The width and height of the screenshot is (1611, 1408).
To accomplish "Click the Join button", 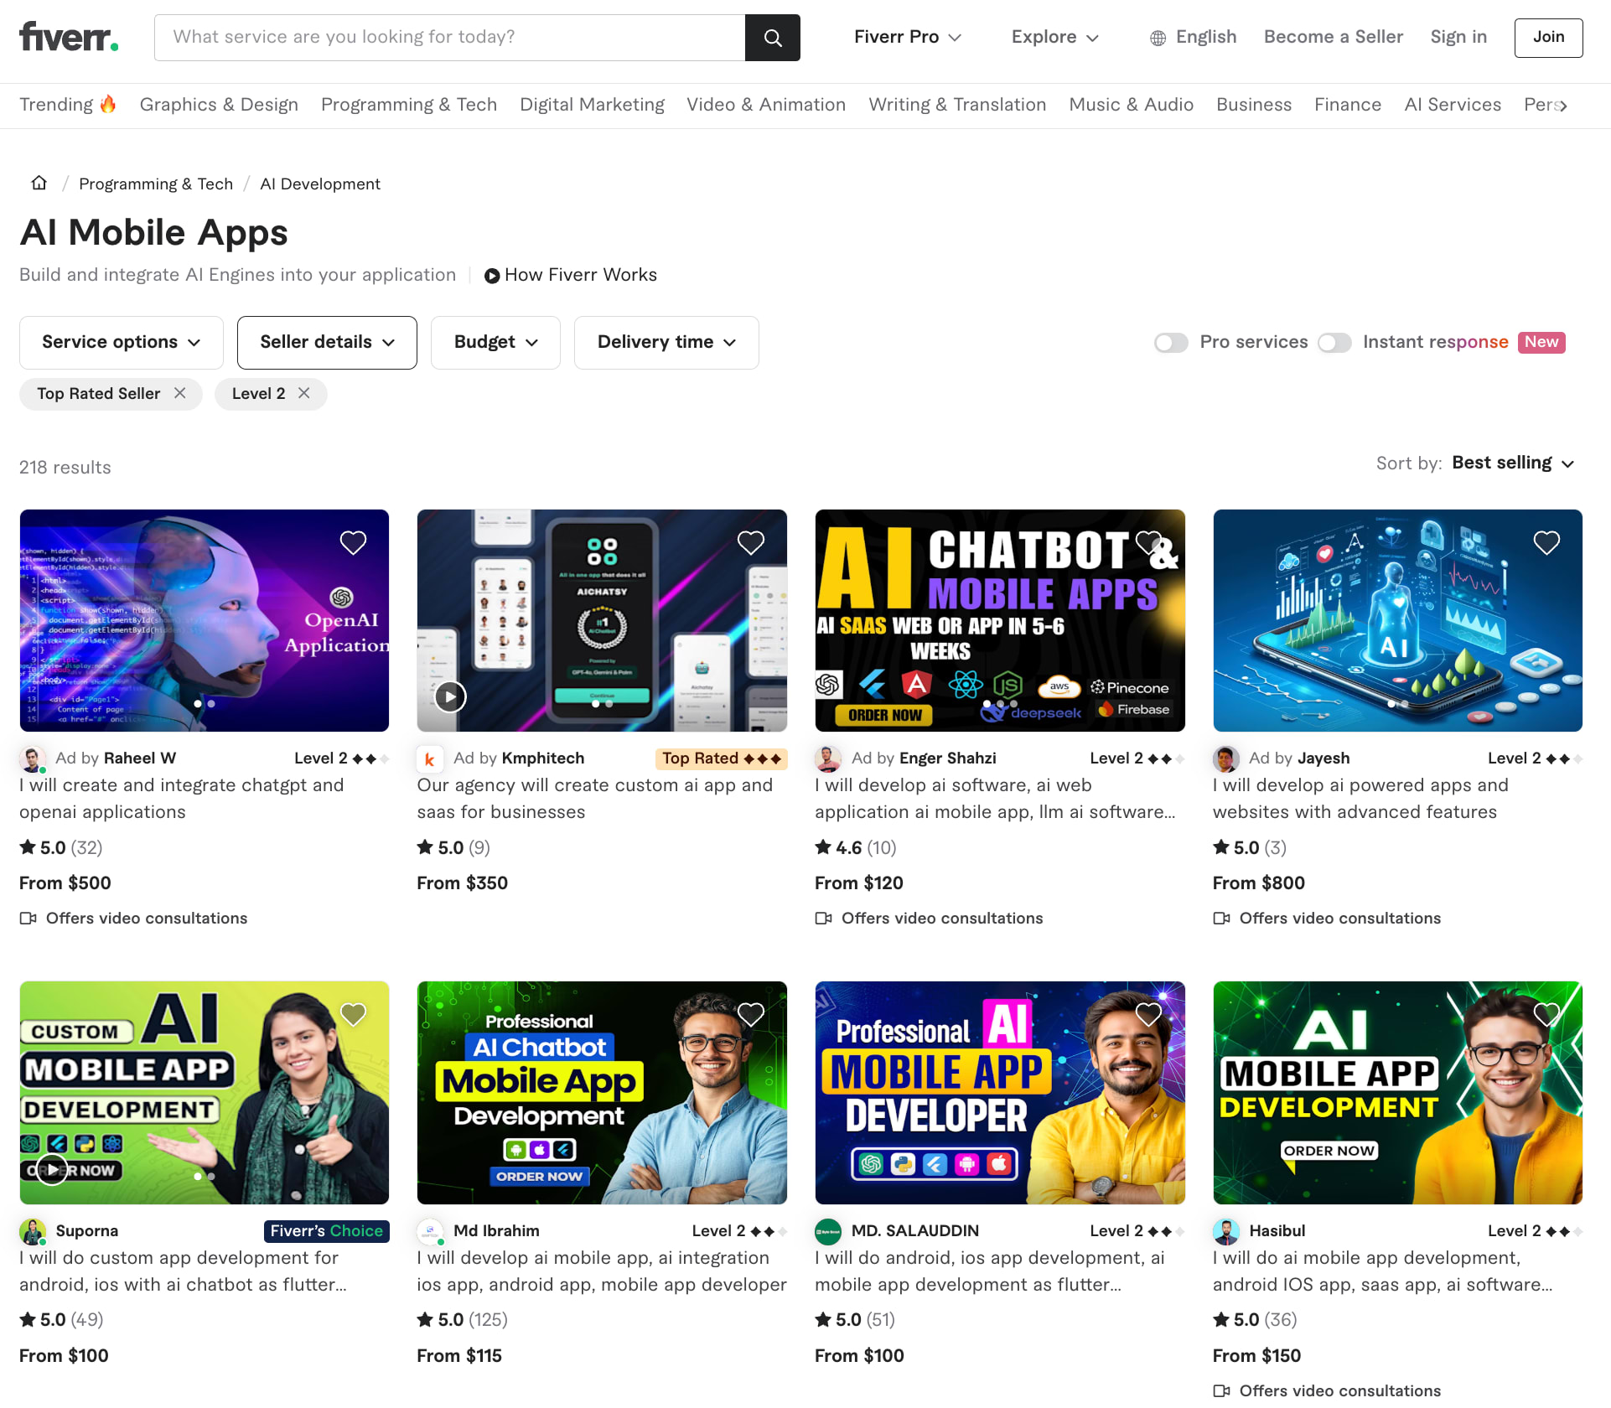I will pos(1548,38).
